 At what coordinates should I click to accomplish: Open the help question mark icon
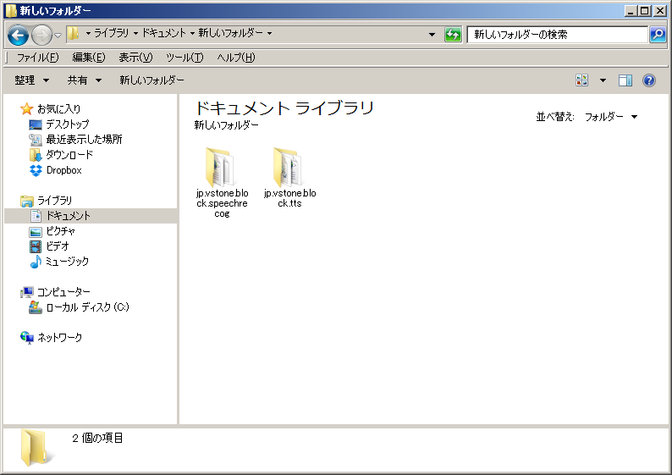649,80
